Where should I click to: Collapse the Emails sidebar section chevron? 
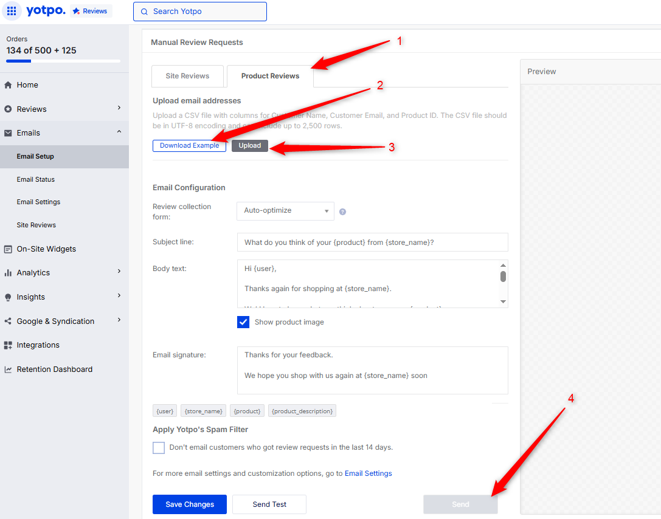[x=119, y=132]
